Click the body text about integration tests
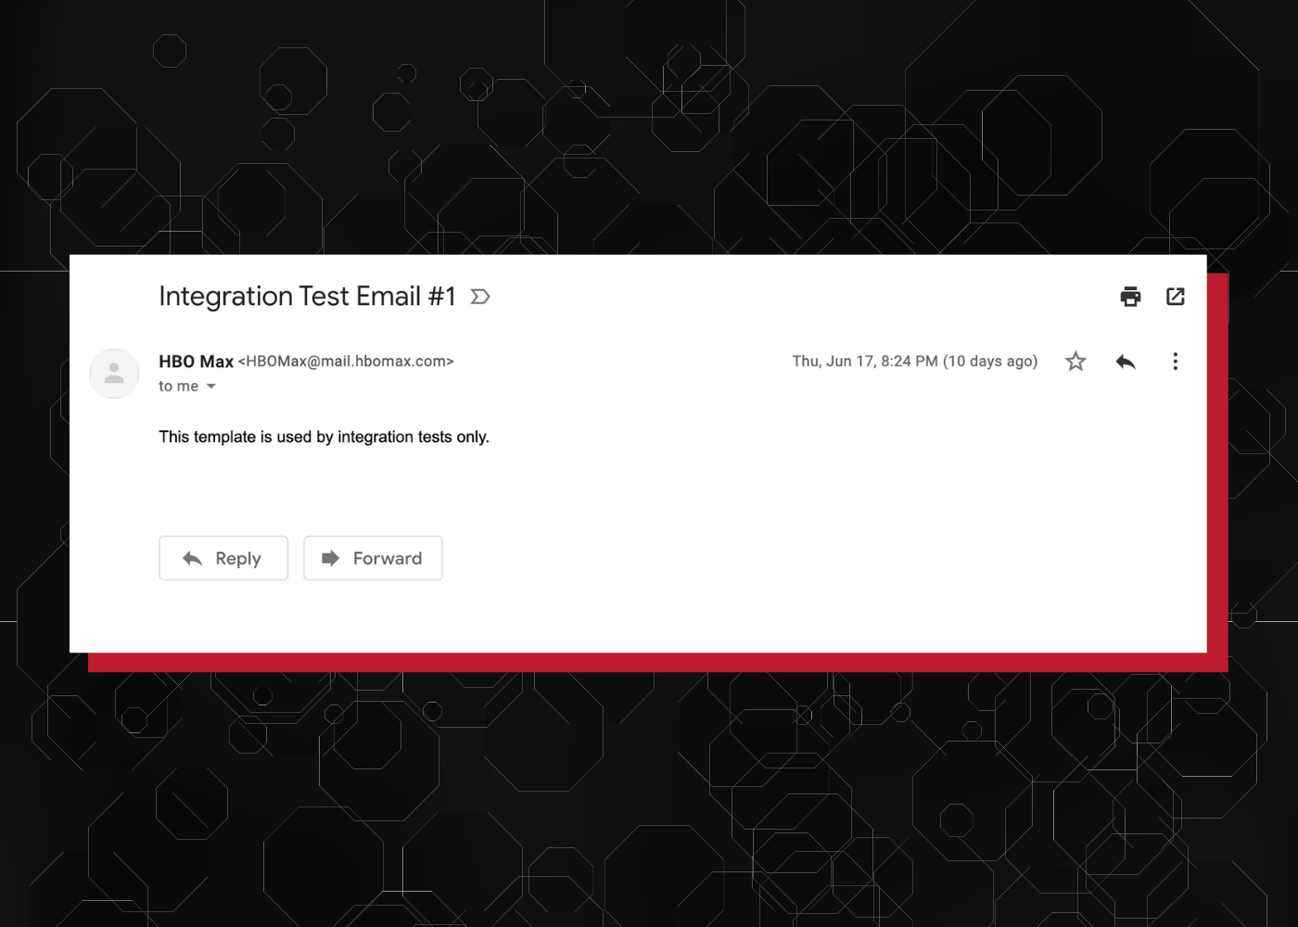This screenshot has width=1298, height=927. pos(324,437)
